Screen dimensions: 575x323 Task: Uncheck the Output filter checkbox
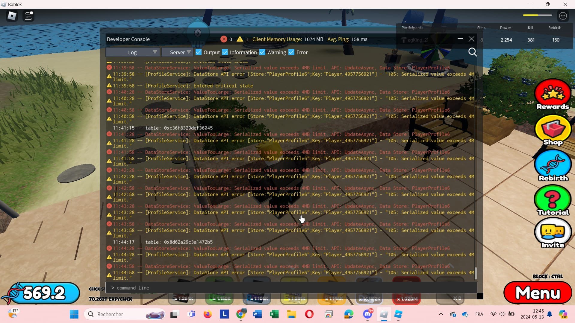pos(198,52)
